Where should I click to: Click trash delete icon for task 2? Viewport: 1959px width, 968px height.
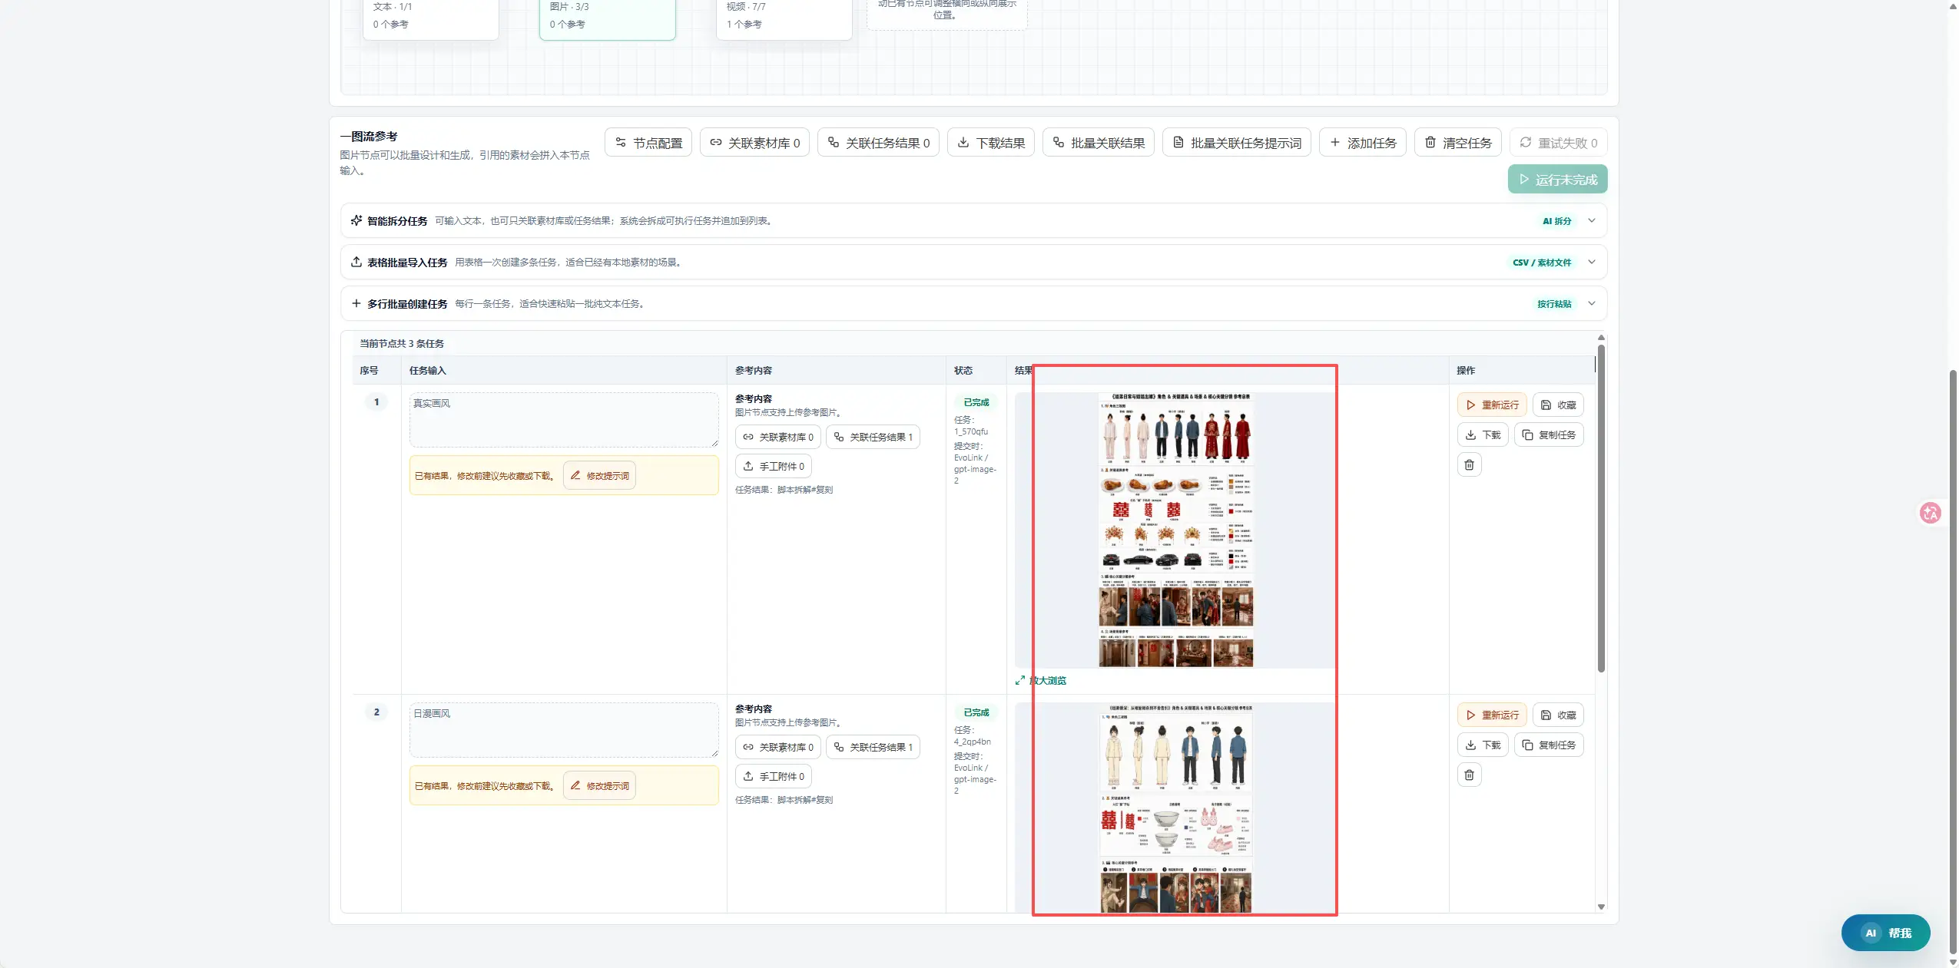(1469, 775)
